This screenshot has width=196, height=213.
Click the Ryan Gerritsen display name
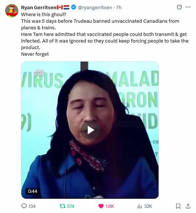[39, 7]
